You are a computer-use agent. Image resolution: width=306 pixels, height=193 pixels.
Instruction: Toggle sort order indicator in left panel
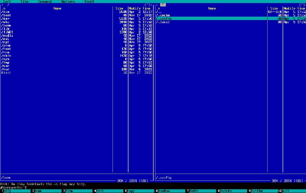[3, 8]
